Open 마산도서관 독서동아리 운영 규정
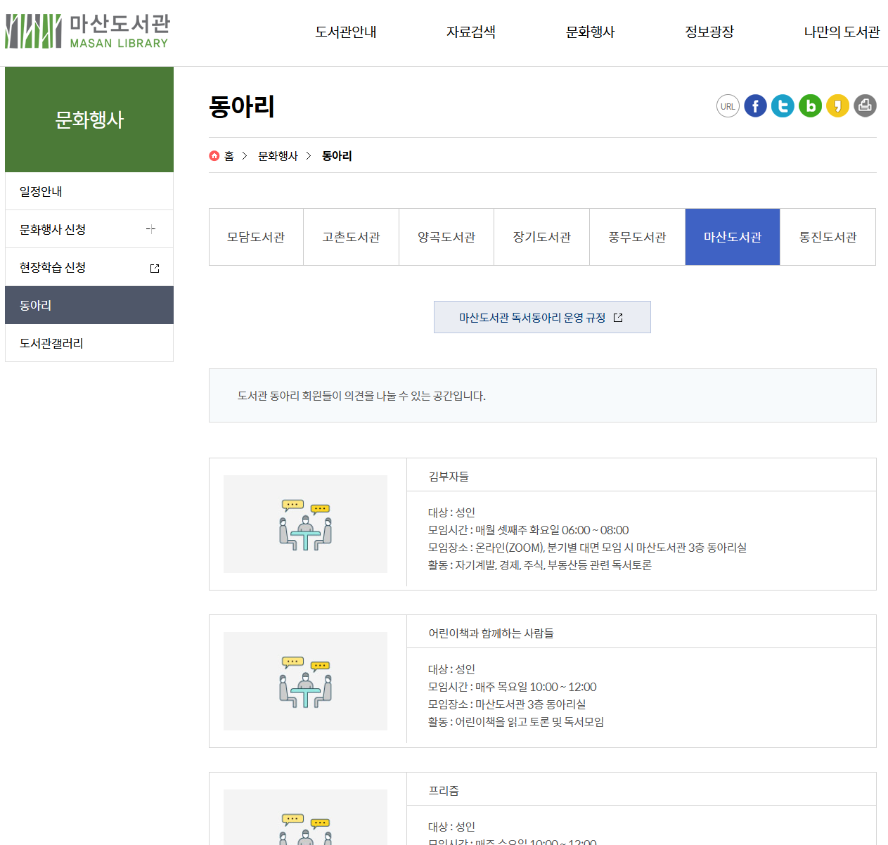888x845 pixels. [x=542, y=317]
